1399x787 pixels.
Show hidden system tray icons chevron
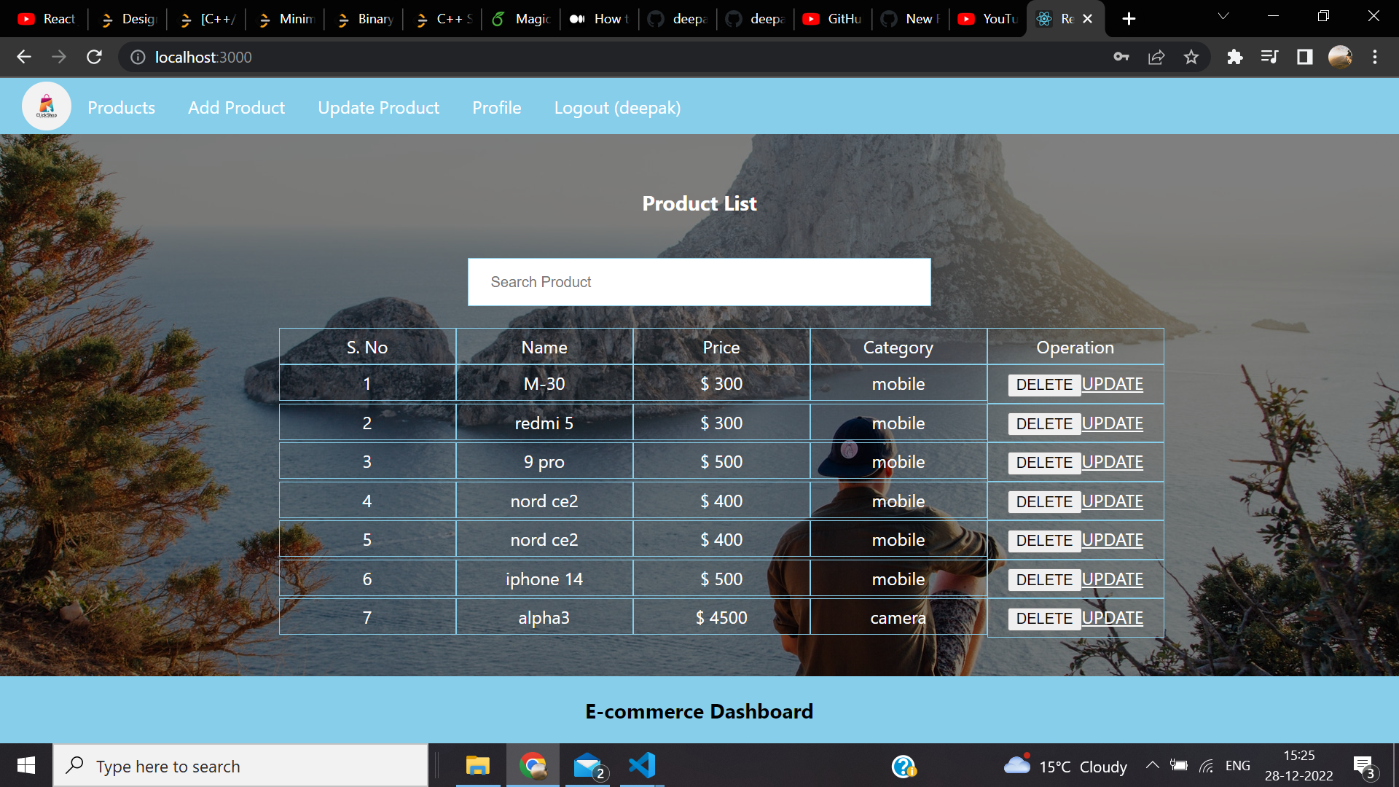1152,765
